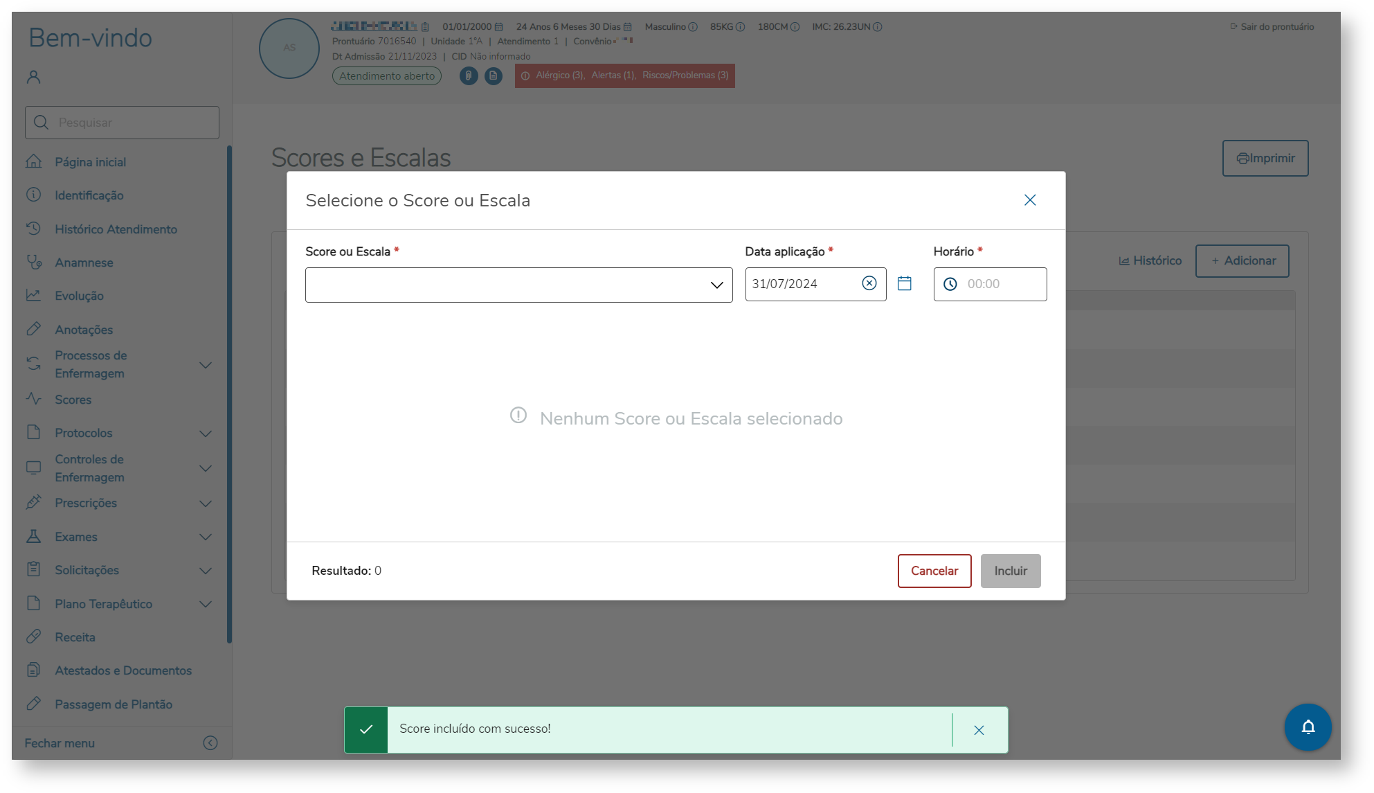1374x793 pixels.
Task: Dismiss the success notification toast
Action: tap(979, 730)
